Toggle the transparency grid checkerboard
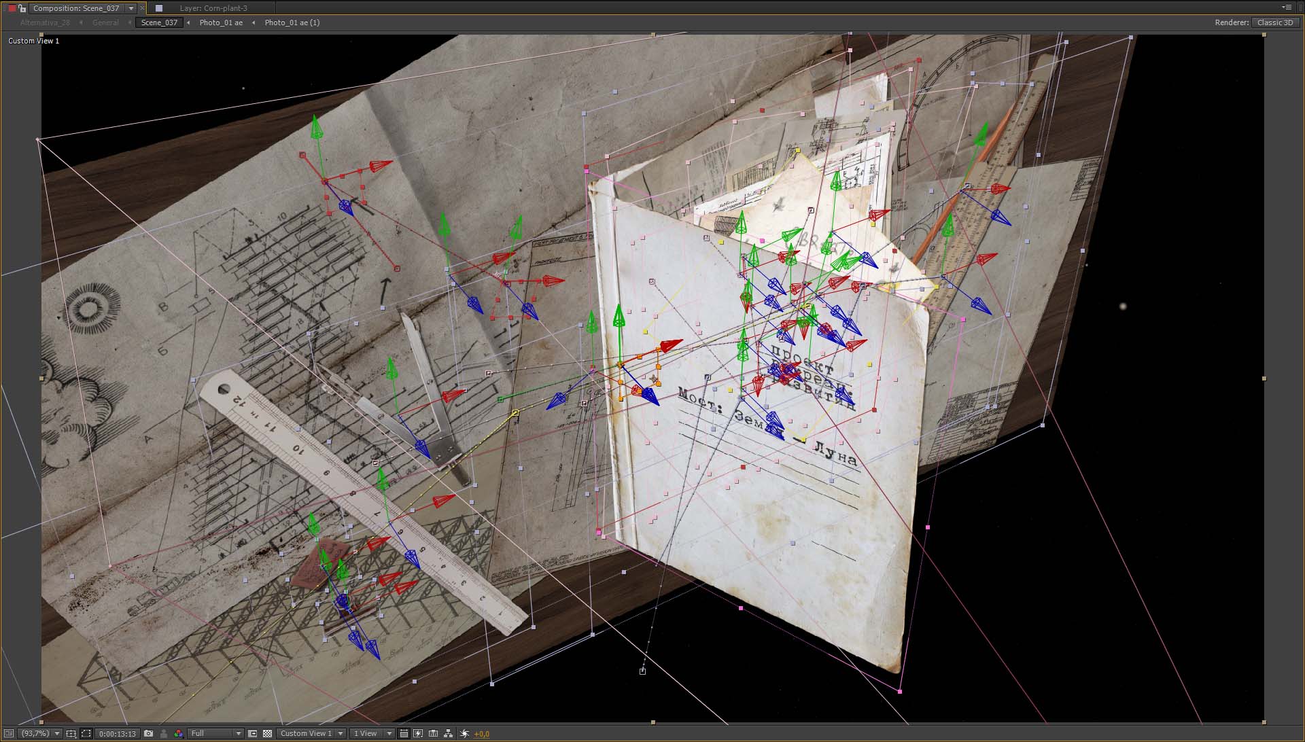 point(267,733)
